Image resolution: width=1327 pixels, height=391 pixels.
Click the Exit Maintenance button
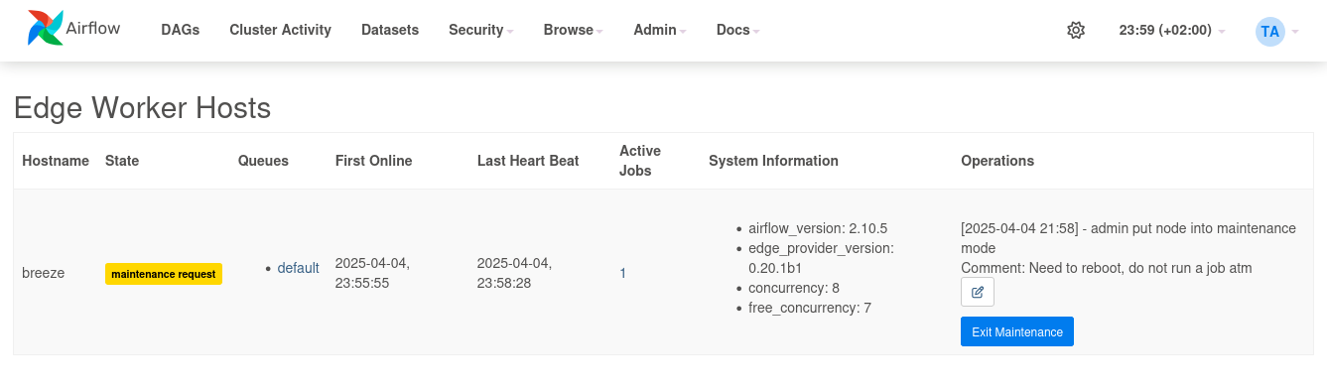[1017, 331]
